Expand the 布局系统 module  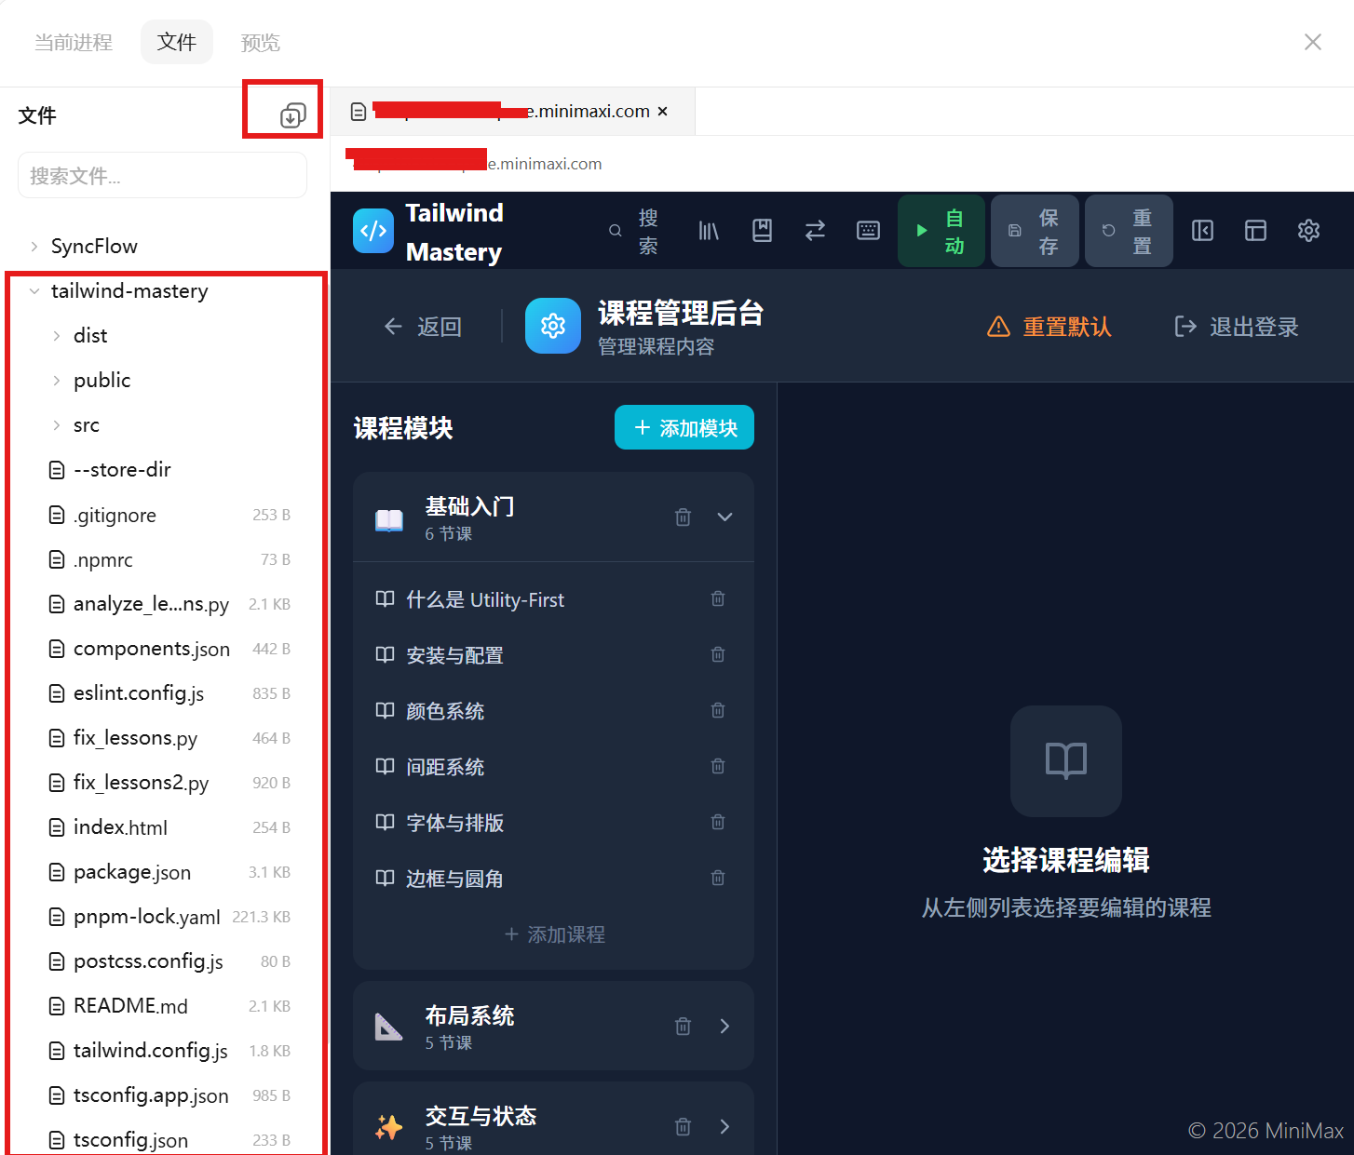tap(725, 1026)
